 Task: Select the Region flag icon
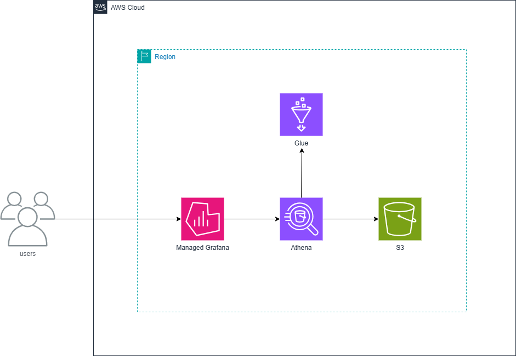coord(144,56)
